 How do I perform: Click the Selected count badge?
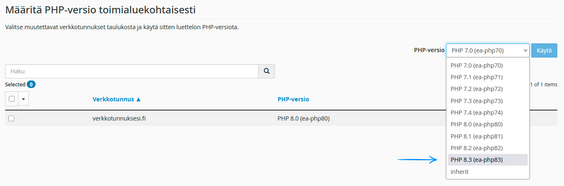pos(31,84)
